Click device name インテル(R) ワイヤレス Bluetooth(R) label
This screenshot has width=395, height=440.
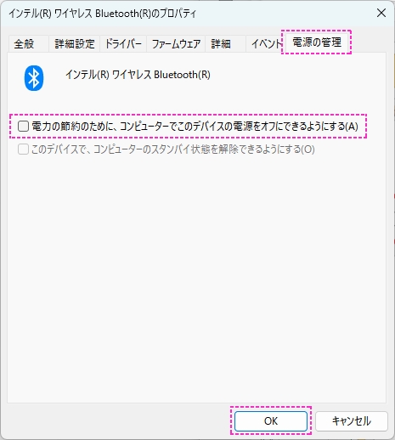coord(138,75)
